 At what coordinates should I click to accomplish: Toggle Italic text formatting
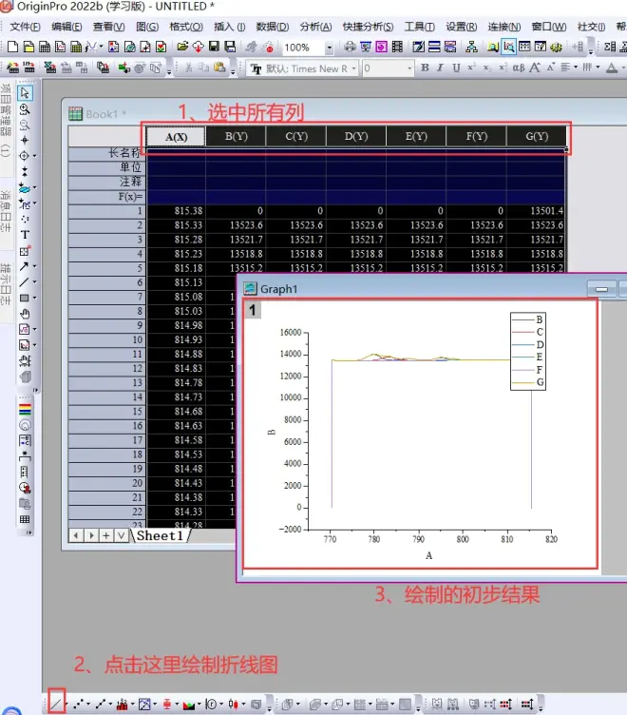[x=441, y=68]
